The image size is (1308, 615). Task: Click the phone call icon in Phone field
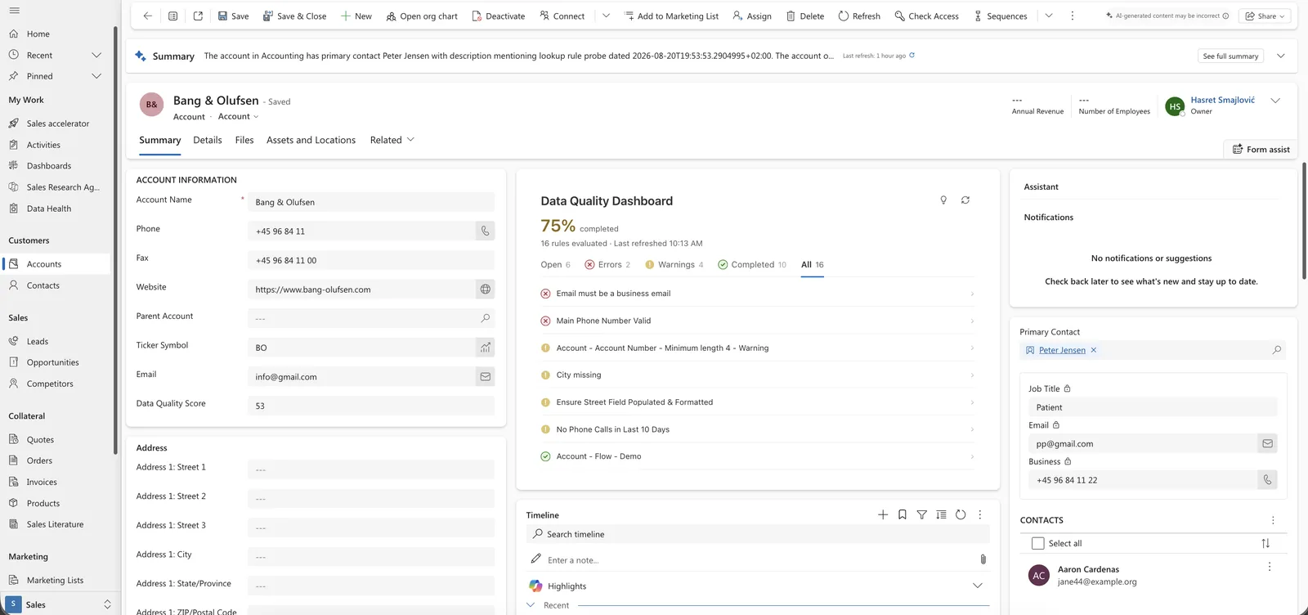click(x=485, y=231)
